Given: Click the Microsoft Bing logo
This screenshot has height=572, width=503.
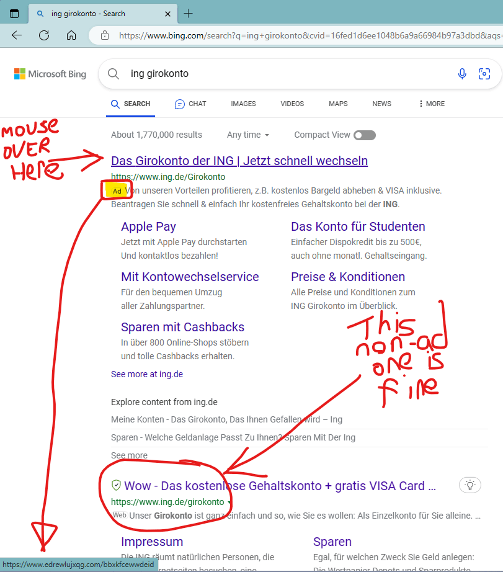Looking at the screenshot, I should click(x=50, y=74).
